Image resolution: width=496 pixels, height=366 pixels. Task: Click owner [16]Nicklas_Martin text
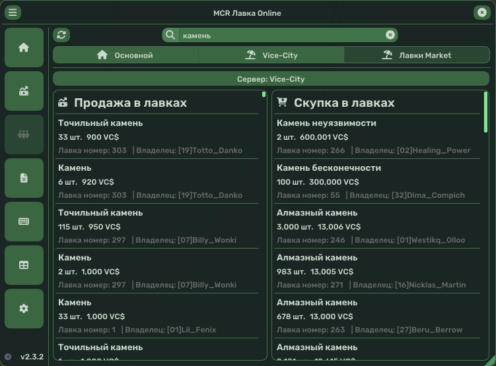pos(431,285)
